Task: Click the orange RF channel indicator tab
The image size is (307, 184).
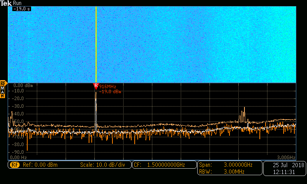Action: (3, 83)
